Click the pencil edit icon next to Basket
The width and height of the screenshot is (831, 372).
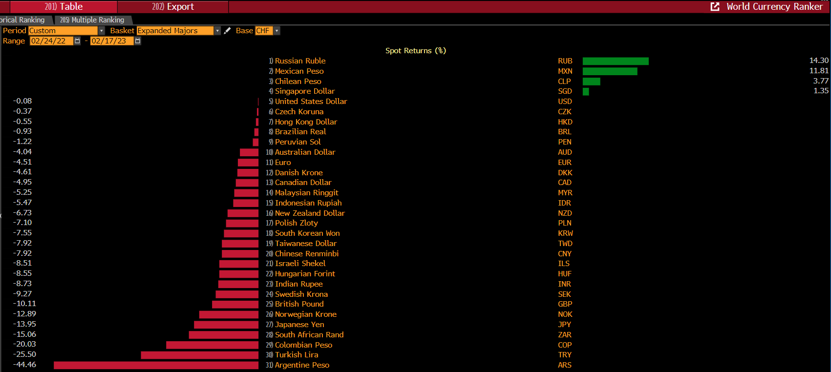(x=227, y=31)
